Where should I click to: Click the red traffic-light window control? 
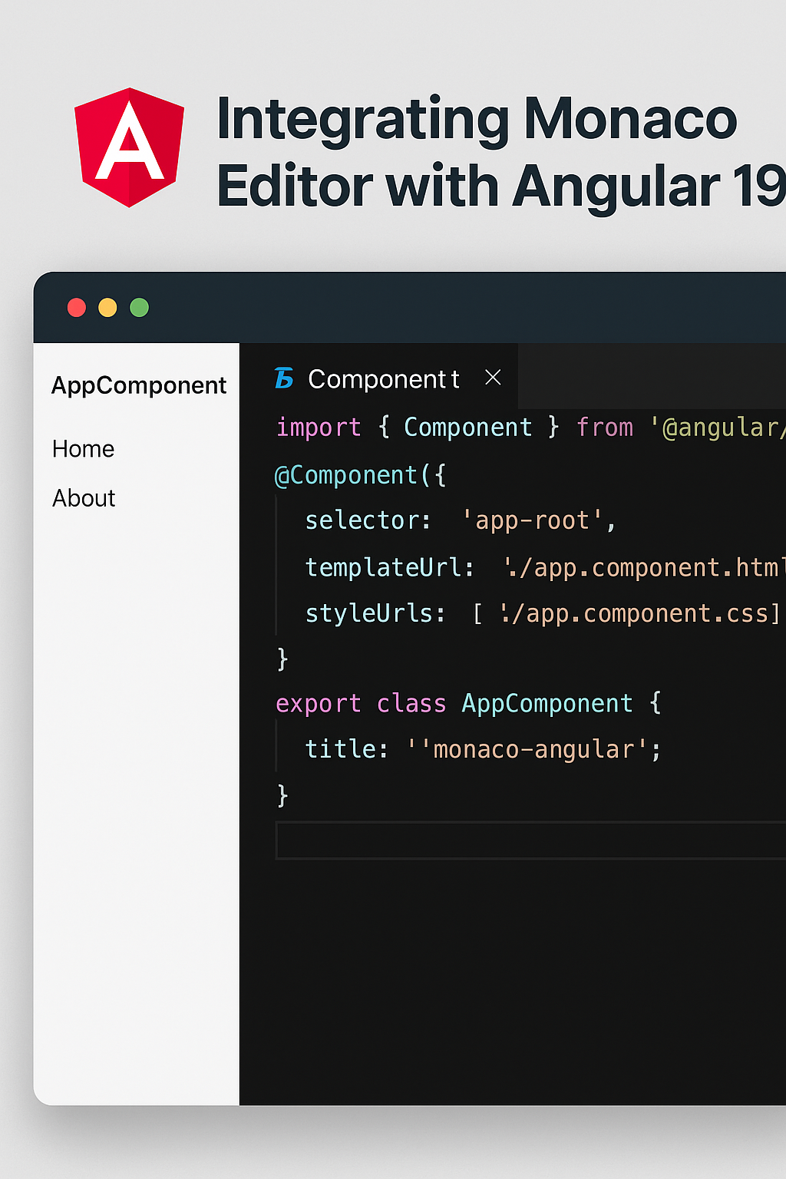[x=77, y=307]
